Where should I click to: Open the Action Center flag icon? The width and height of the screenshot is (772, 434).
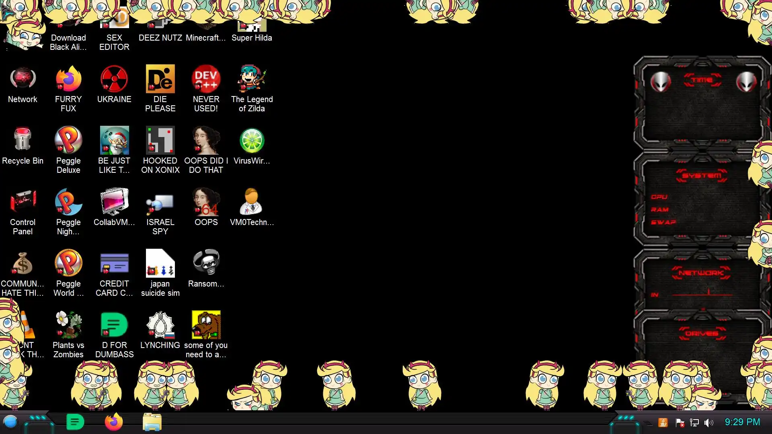(680, 422)
